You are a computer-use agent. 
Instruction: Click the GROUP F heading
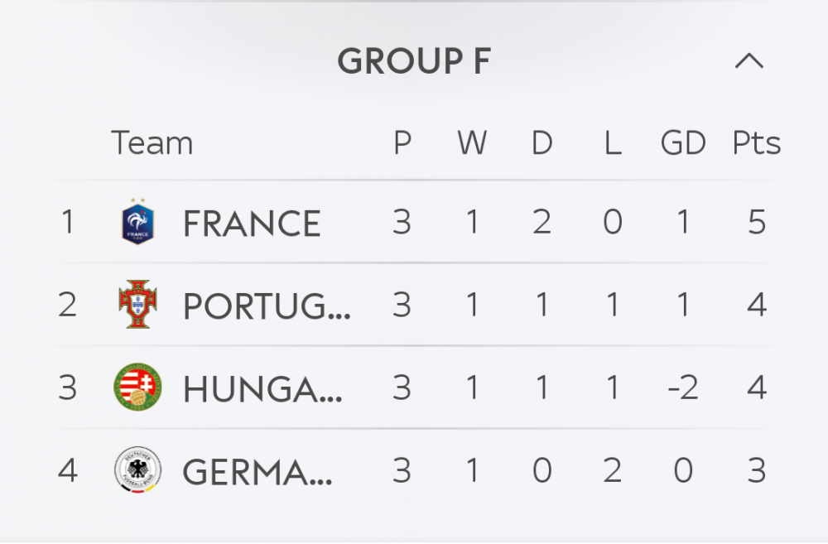tap(413, 62)
